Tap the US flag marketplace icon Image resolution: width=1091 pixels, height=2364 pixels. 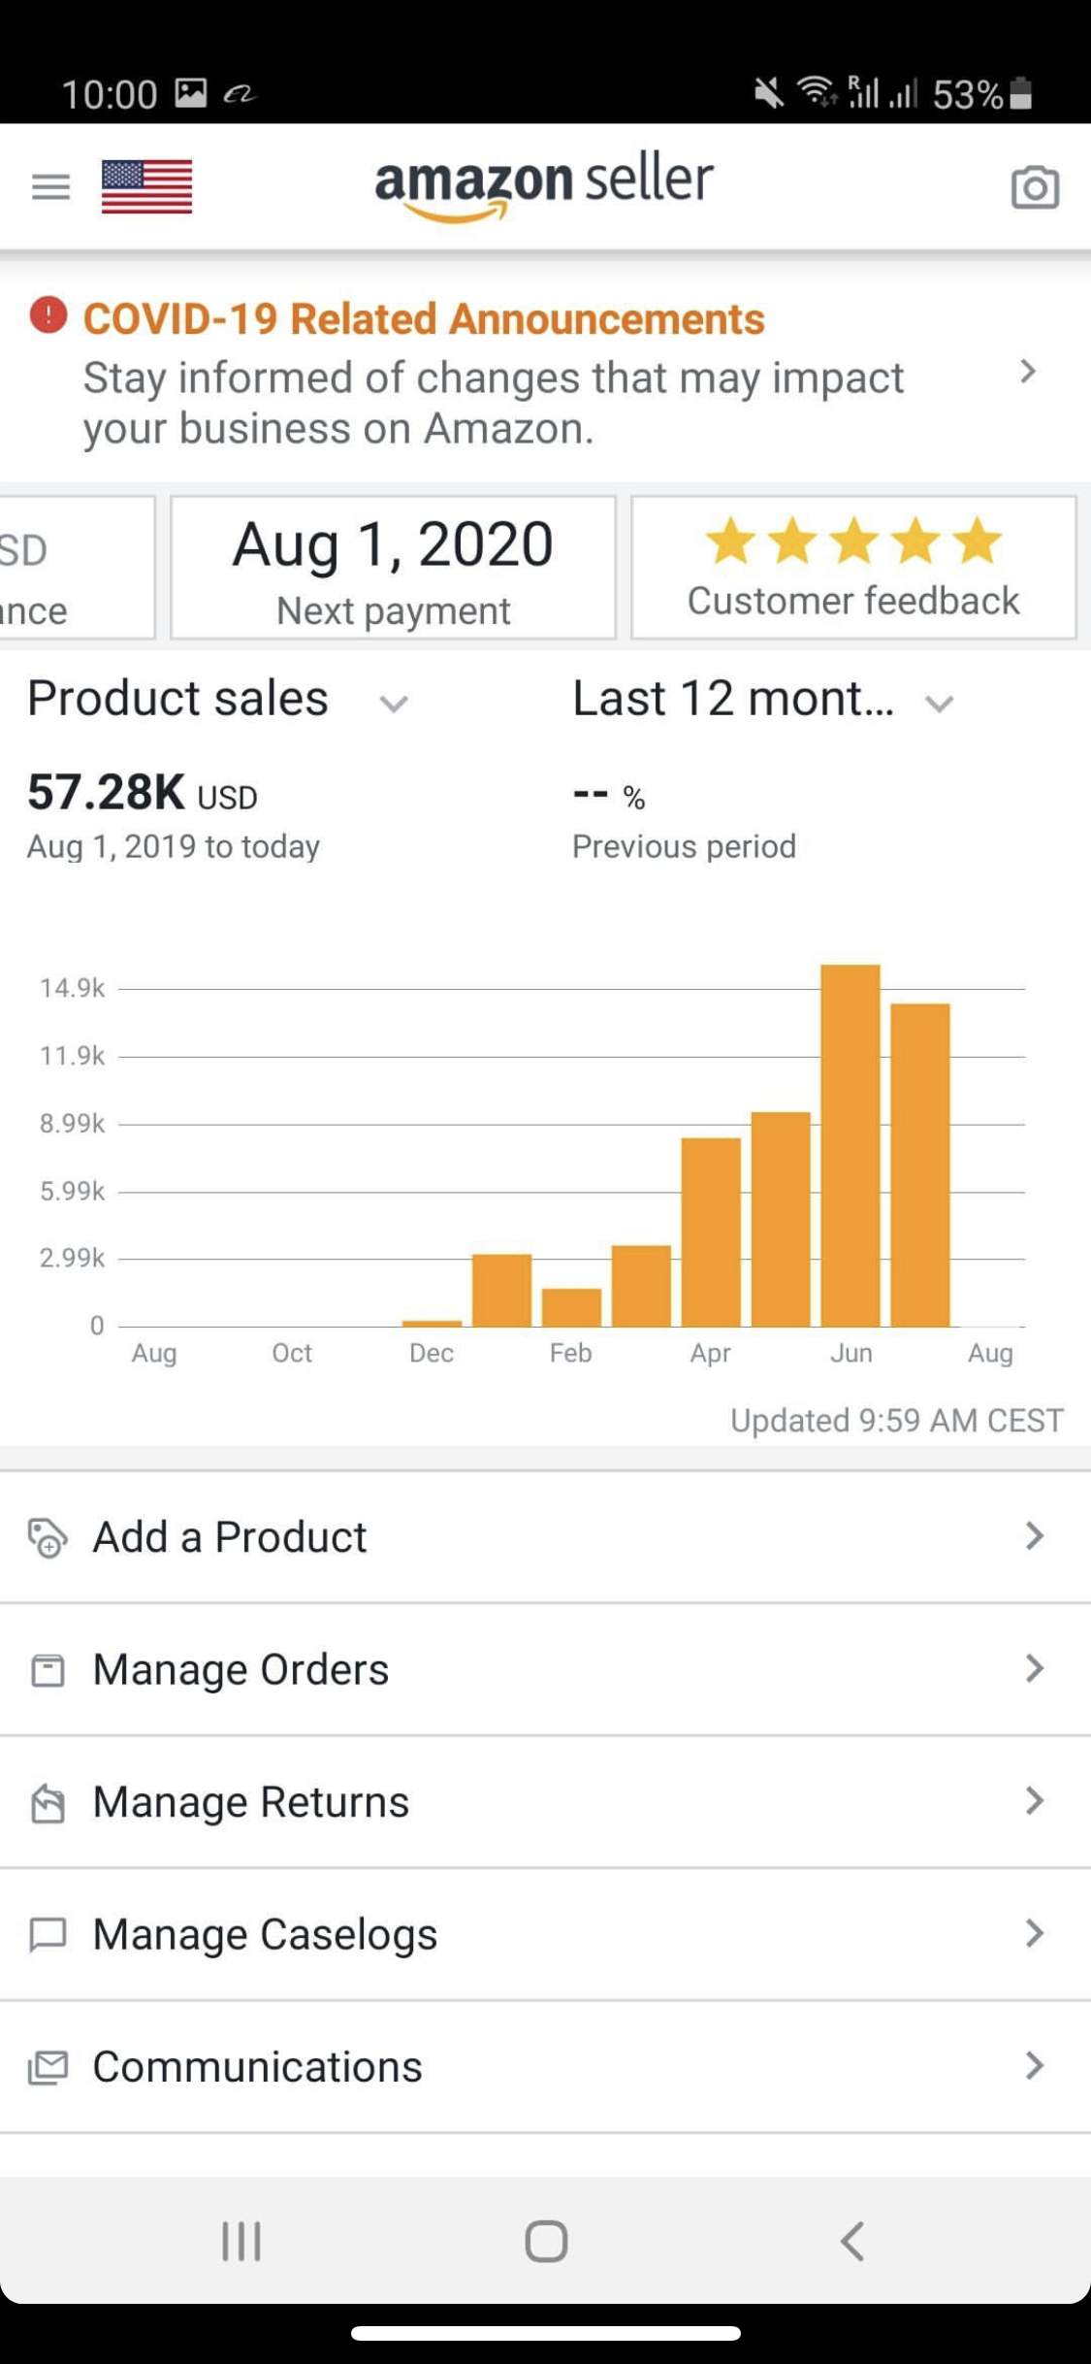[146, 185]
